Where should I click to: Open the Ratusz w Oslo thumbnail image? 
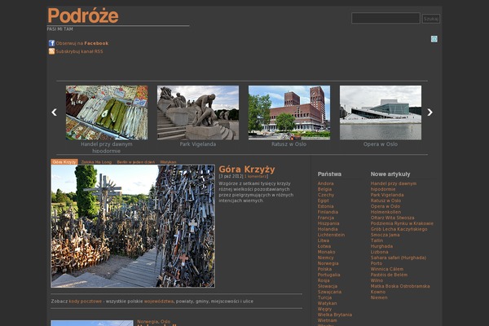289,112
